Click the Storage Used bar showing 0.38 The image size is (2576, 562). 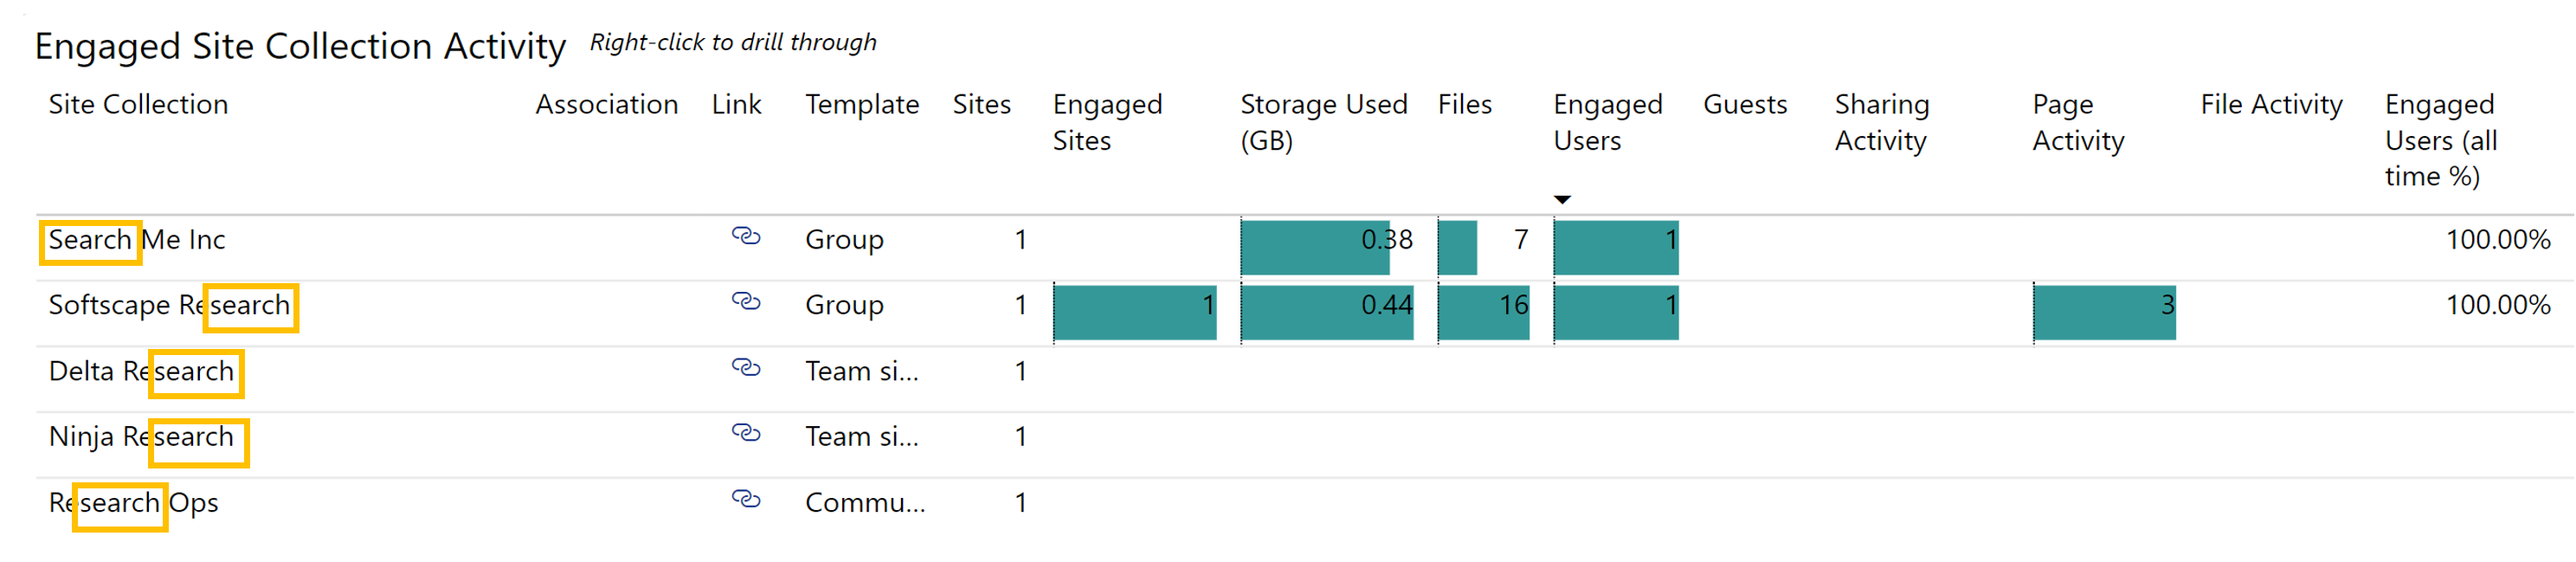pyautogui.click(x=1314, y=247)
